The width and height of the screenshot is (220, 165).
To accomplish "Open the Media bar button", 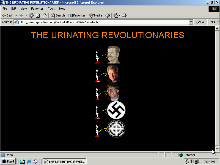I will point(96,15).
